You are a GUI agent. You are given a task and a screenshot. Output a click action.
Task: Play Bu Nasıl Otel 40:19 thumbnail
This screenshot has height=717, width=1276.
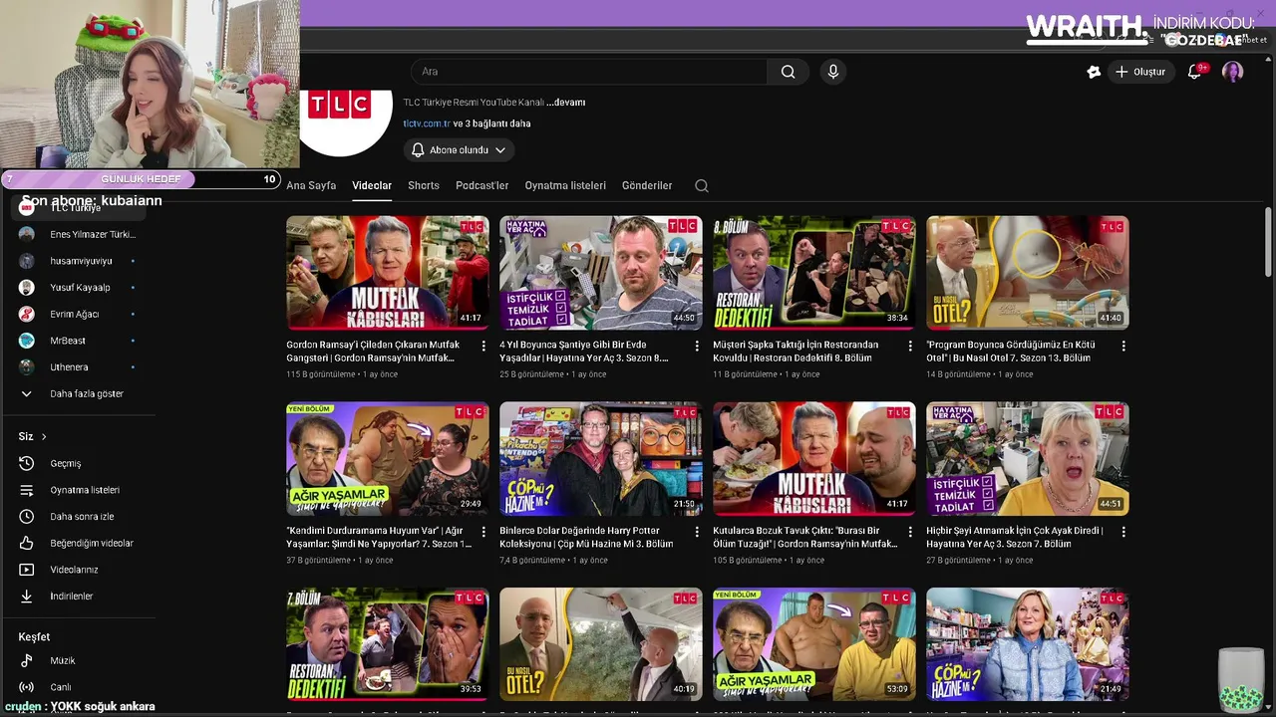601,644
